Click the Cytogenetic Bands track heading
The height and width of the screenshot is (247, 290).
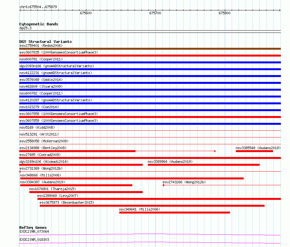click(39, 24)
